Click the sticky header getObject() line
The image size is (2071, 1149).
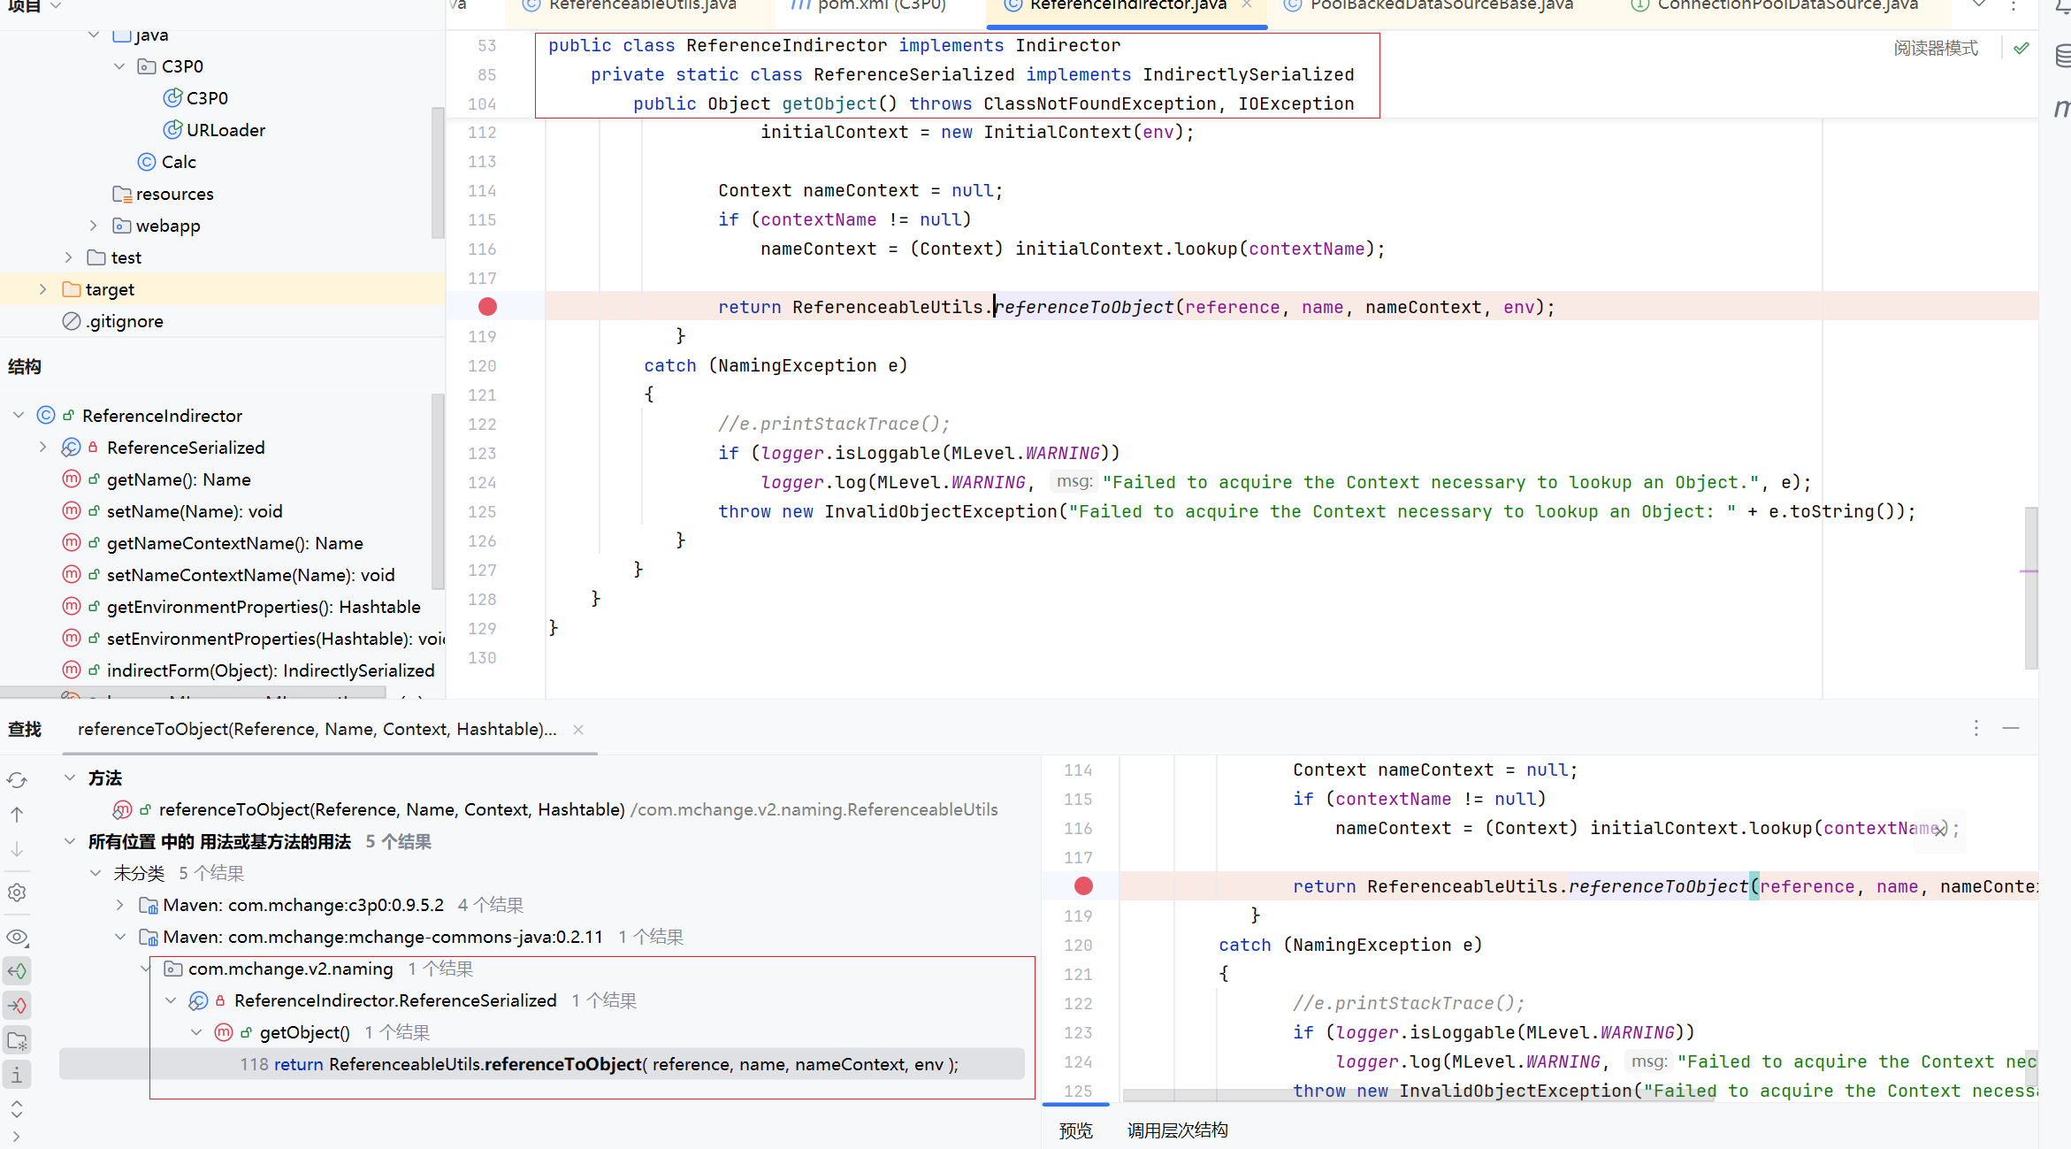click(993, 103)
